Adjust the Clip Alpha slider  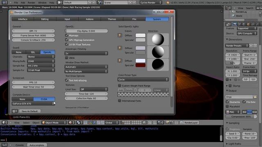pyautogui.click(x=86, y=31)
